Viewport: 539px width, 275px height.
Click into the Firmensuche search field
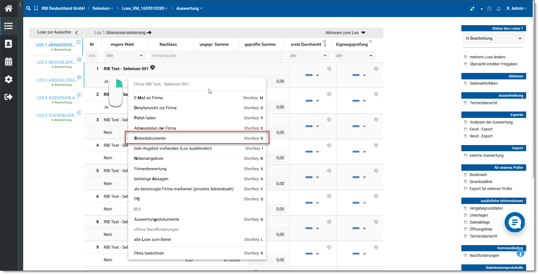click(216, 56)
